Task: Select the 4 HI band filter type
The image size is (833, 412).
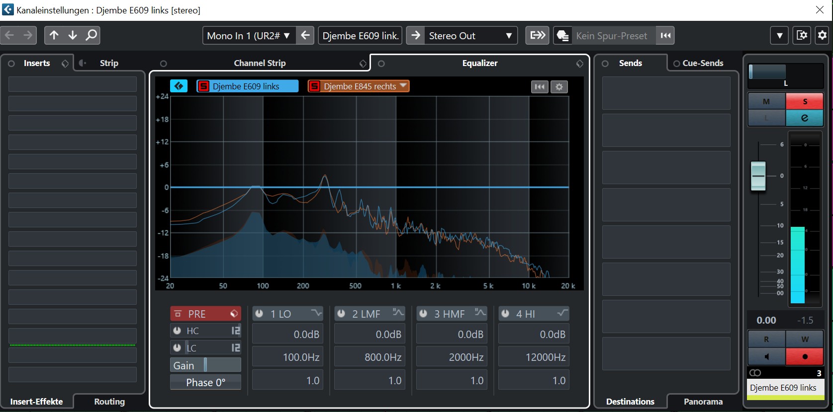Action: click(x=562, y=313)
